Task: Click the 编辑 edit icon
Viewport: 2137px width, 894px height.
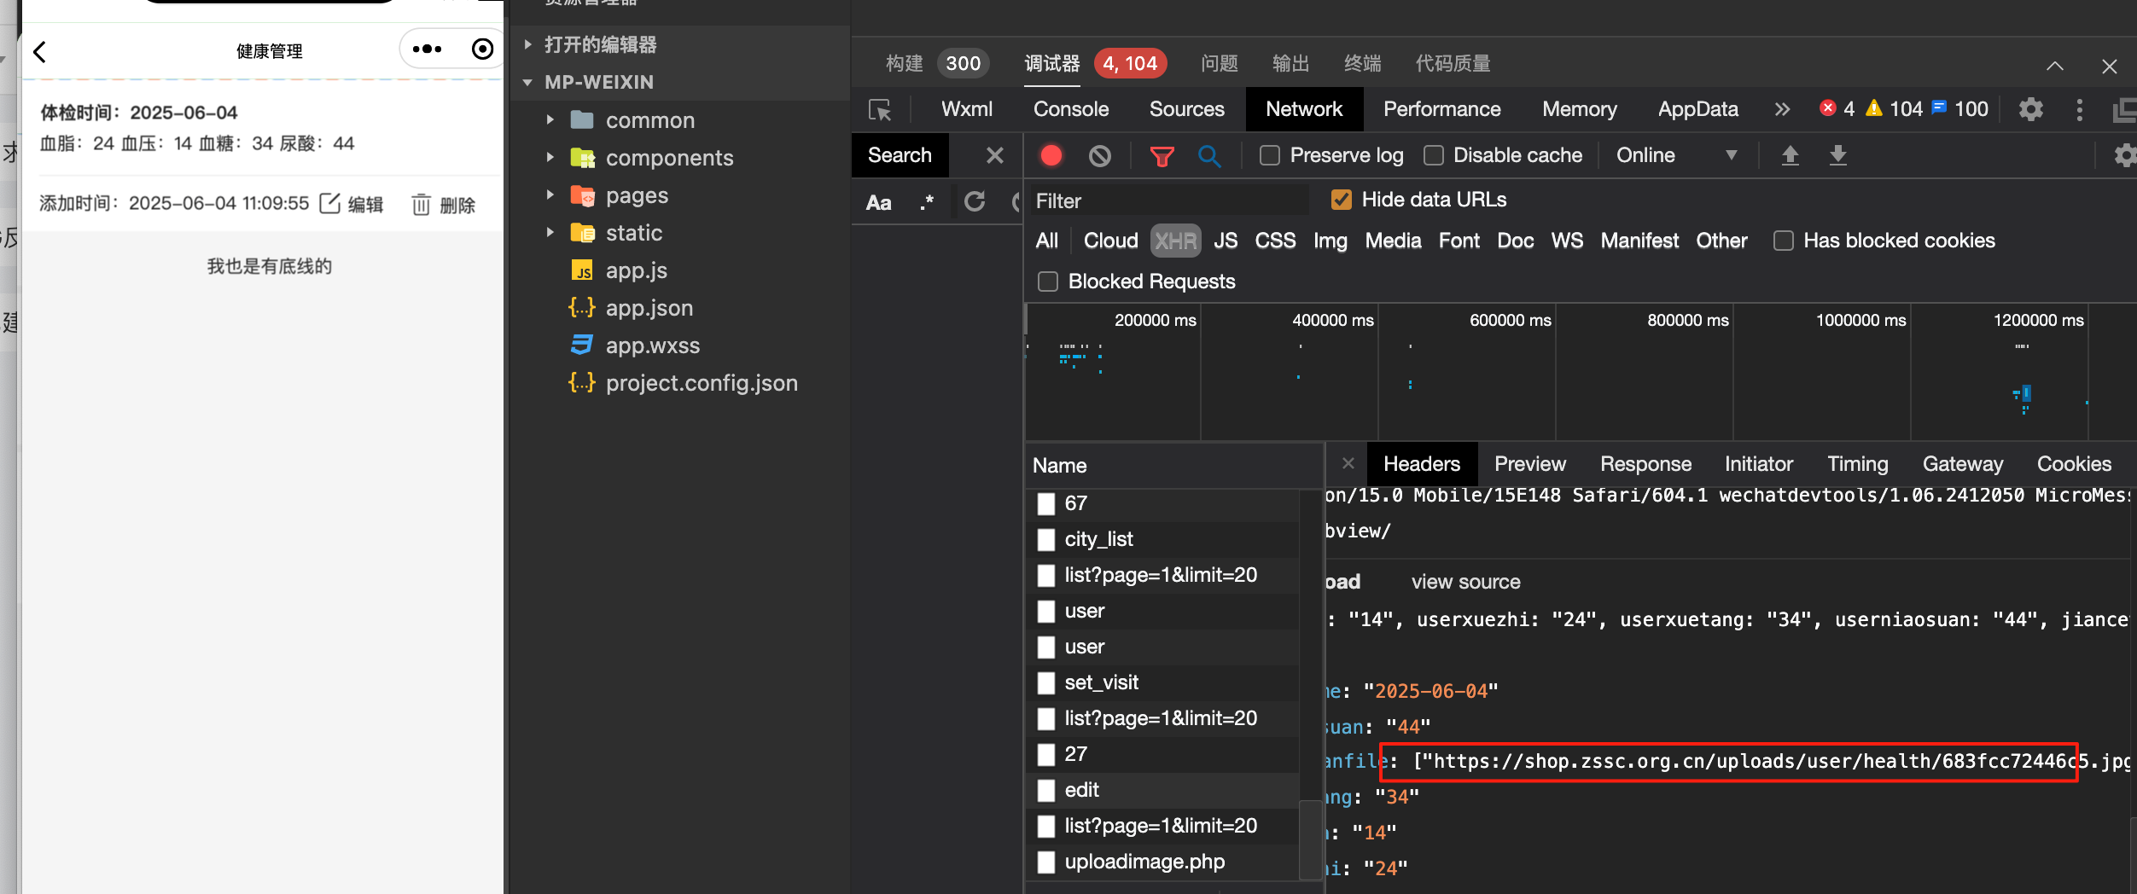Action: (x=330, y=203)
